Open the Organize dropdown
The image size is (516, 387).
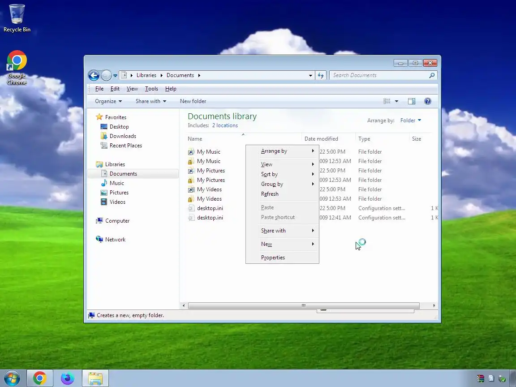click(x=108, y=101)
